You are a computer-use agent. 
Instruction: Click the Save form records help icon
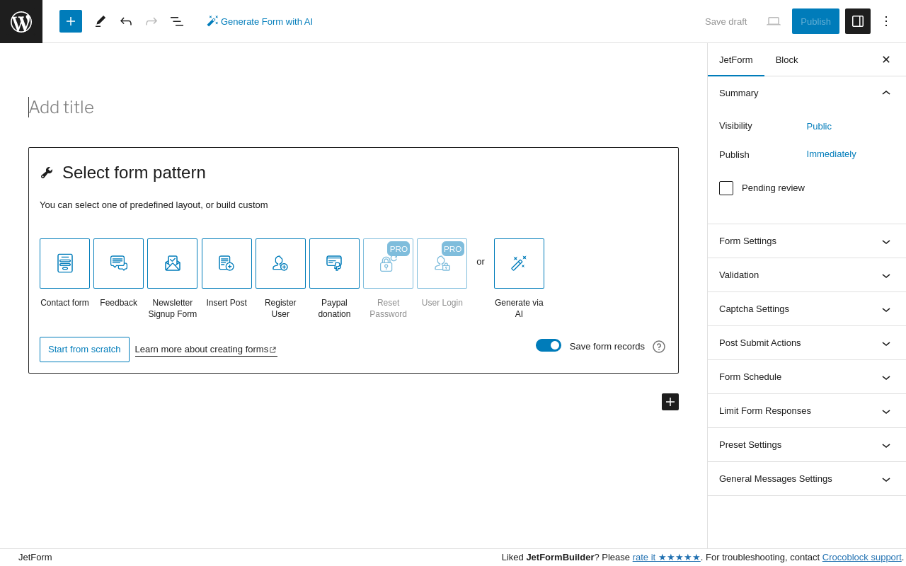coord(659,347)
